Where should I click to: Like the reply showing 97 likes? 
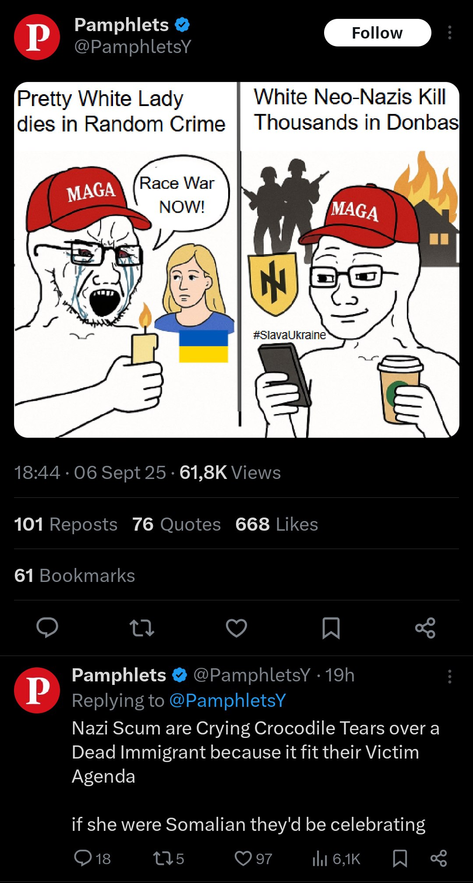(x=253, y=858)
